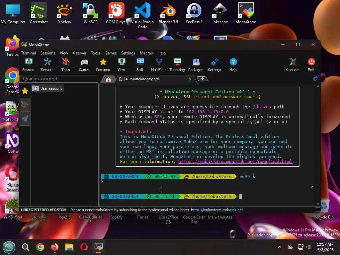Click the Quick connect input field
This screenshot has width=340, height=255.
click(x=59, y=79)
